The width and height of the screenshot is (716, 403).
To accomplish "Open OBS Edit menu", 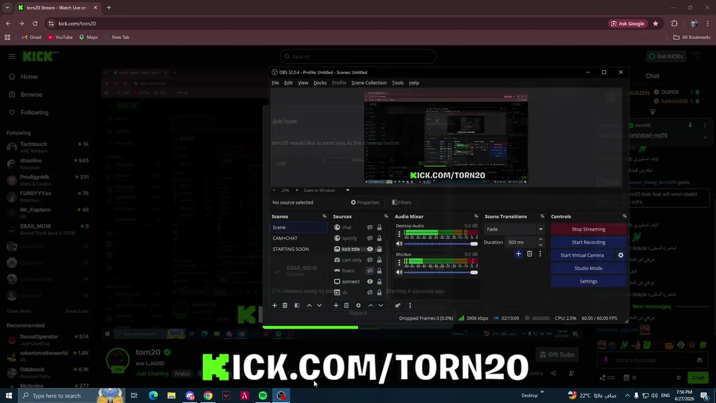I will 288,83.
